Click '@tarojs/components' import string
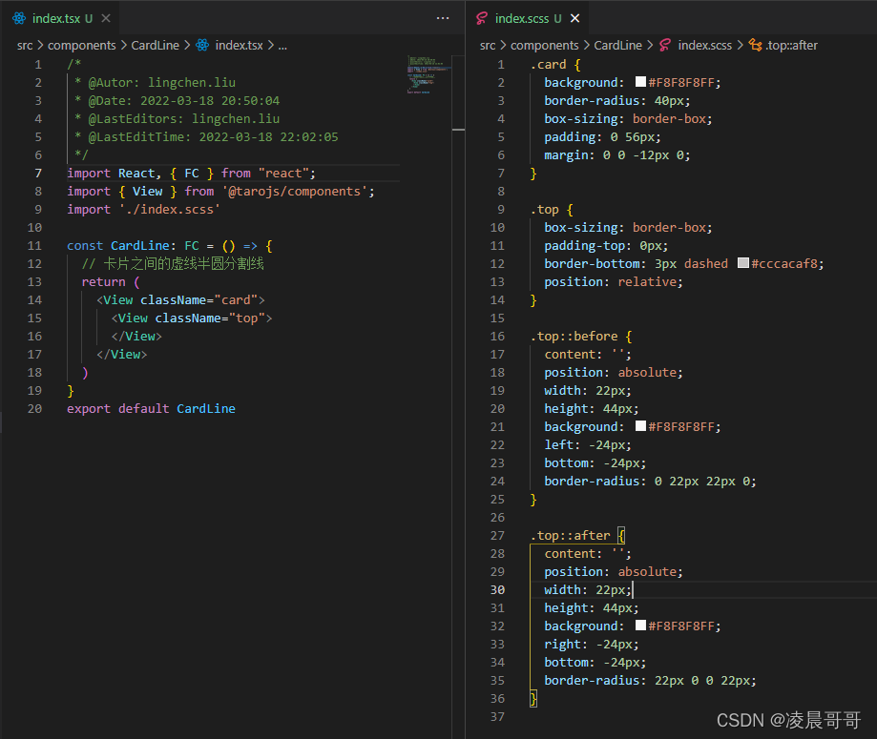877x739 pixels. coord(295,191)
